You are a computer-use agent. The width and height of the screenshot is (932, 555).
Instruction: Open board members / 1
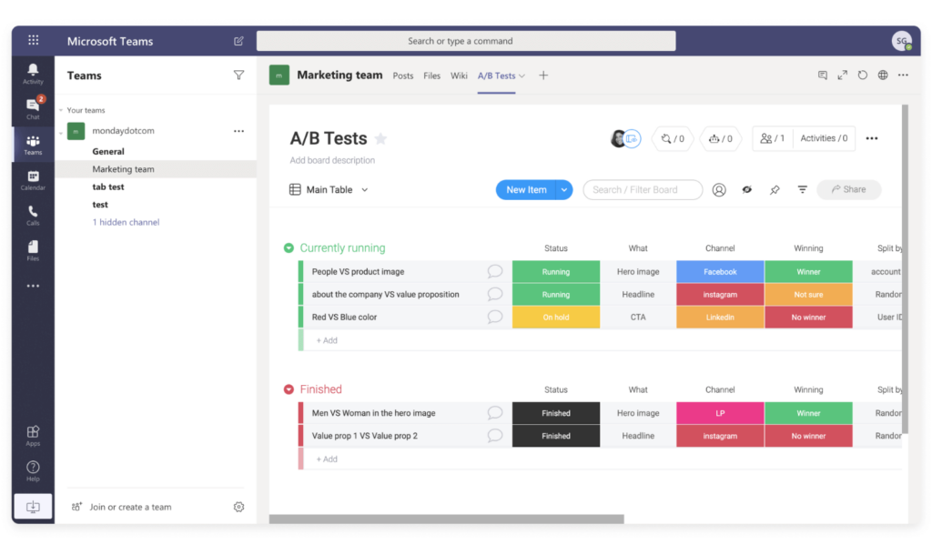click(x=772, y=138)
